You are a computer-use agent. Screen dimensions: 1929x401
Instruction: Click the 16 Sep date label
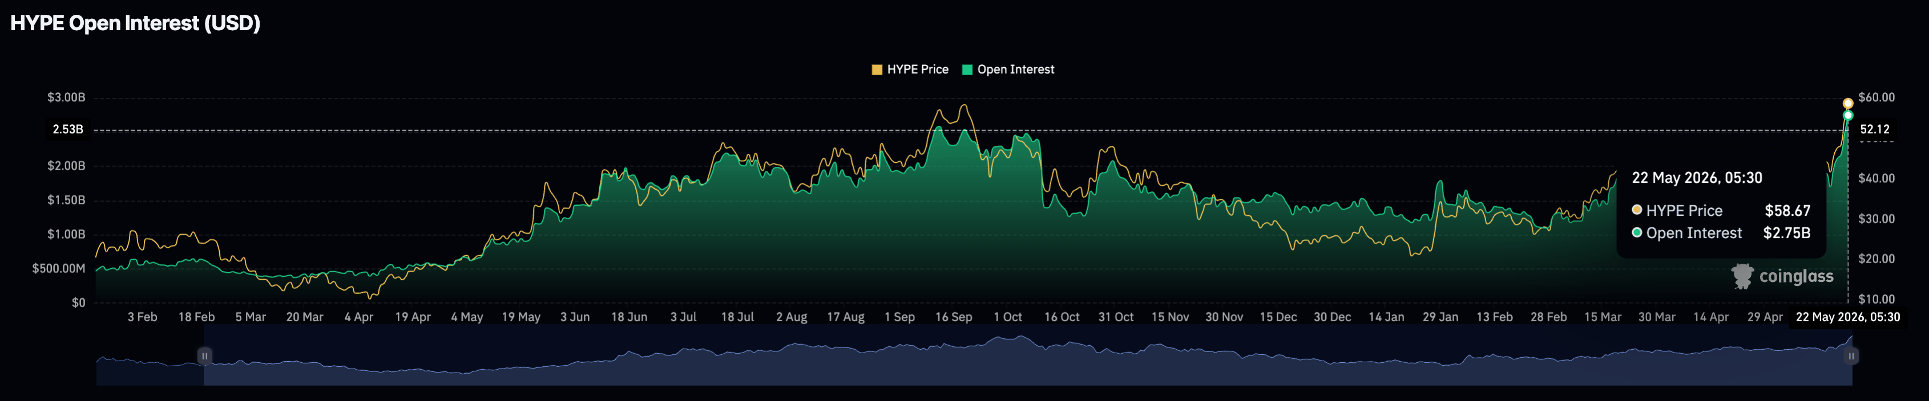tap(954, 317)
